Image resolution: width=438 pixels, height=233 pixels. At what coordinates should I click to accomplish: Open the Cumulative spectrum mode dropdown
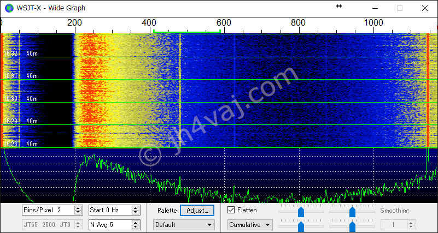tap(250, 225)
